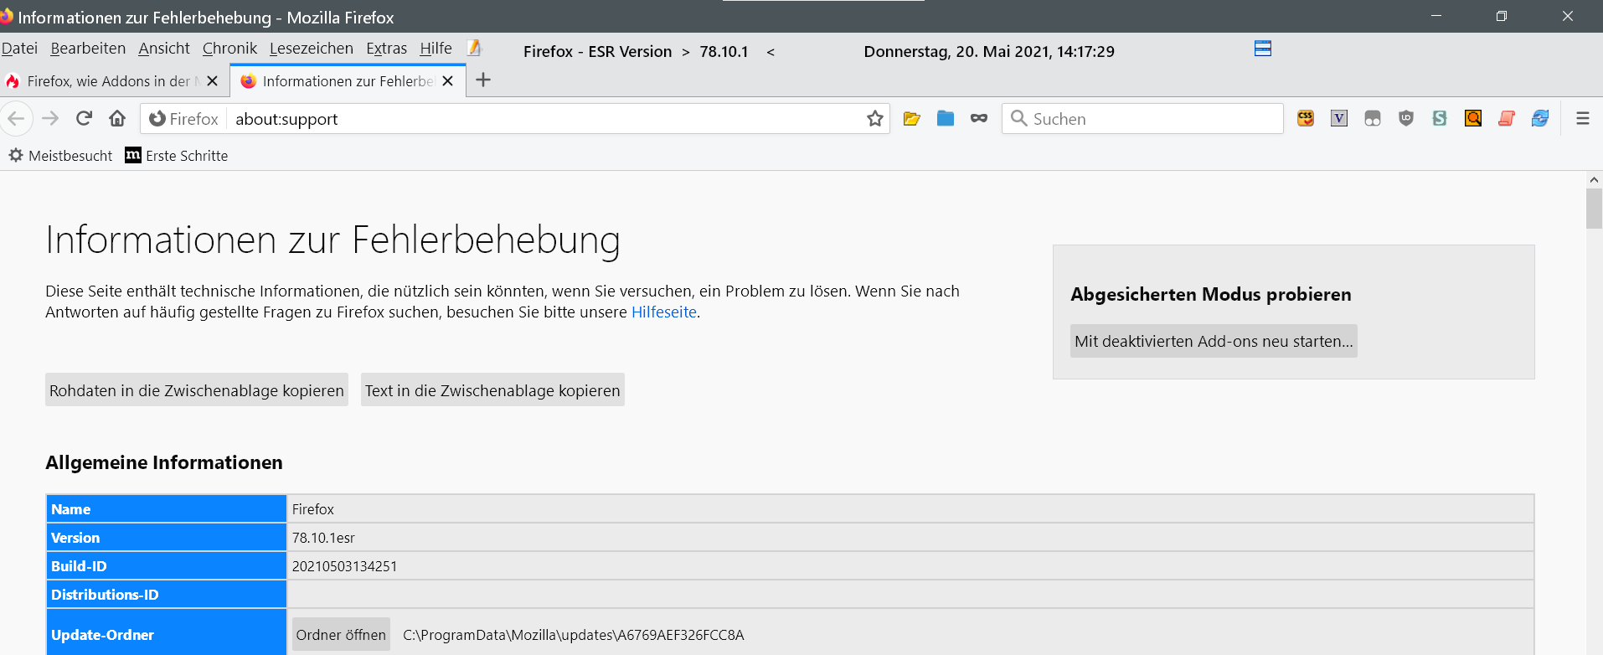Click the uBlock Origin shield icon
The height and width of the screenshot is (655, 1603).
tap(1406, 119)
